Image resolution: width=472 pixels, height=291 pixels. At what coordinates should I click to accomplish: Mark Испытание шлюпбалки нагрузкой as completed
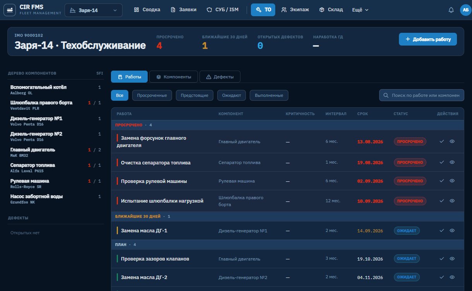[x=441, y=201]
